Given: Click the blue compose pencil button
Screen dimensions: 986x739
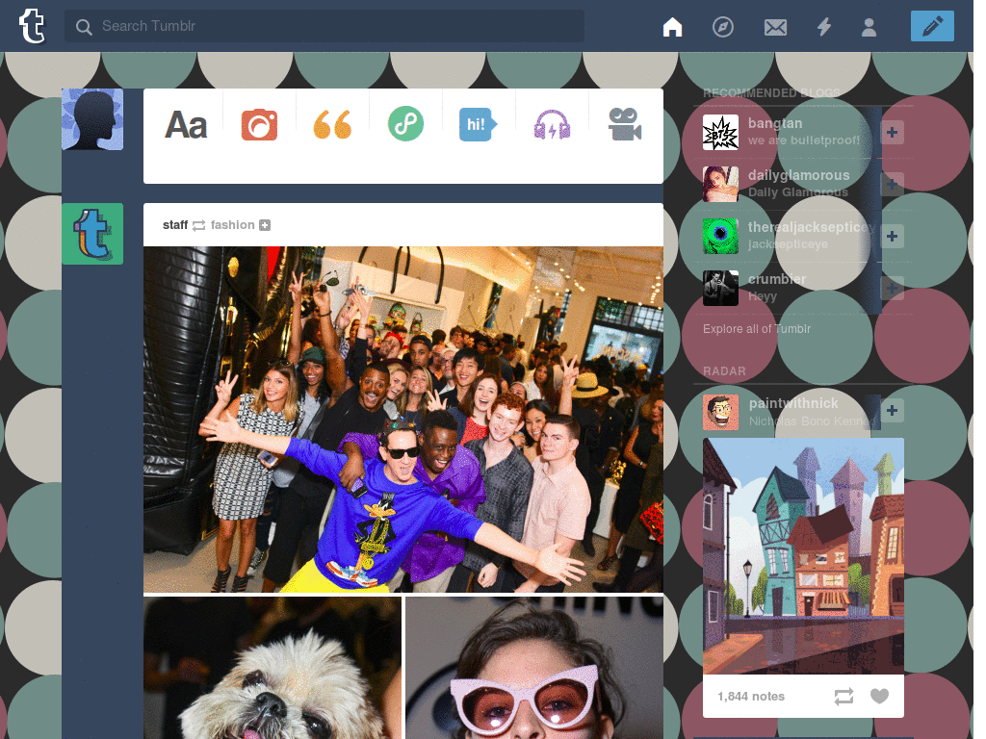Looking at the screenshot, I should click(x=932, y=26).
